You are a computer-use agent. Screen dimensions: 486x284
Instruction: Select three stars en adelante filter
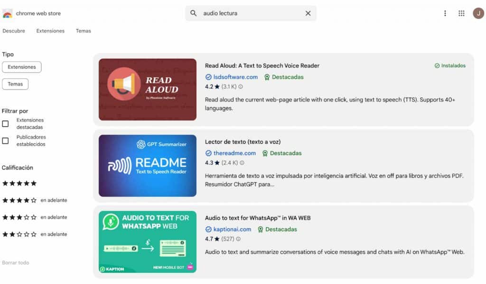pos(34,217)
